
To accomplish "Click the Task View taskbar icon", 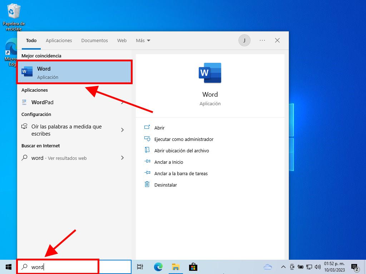I will coord(140,267).
